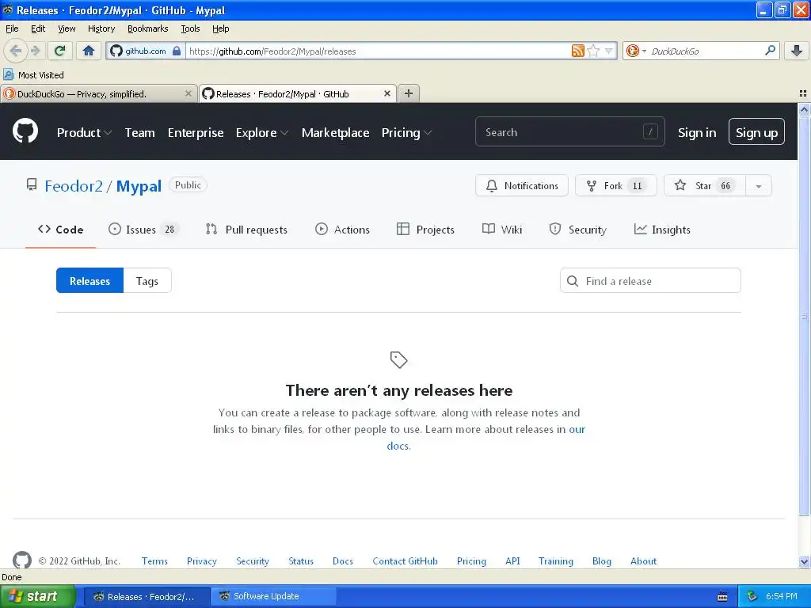Open the Pull requests tab
811x608 pixels.
tap(246, 230)
